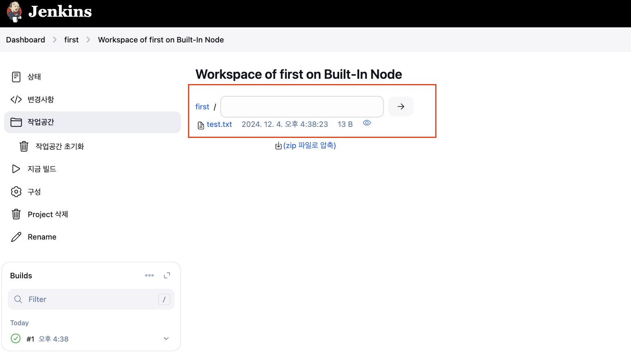Open build time 오후 4:38 link
This screenshot has width=631, height=364.
tap(54, 339)
